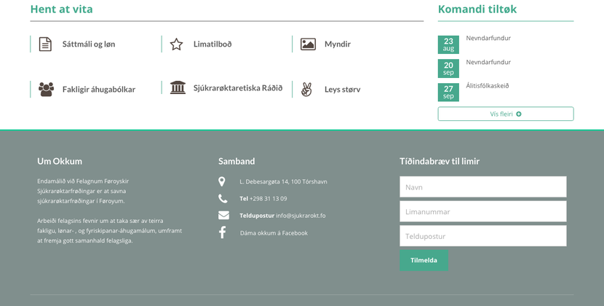The height and width of the screenshot is (306, 604).
Task: Focus the Limanummar input field
Action: click(x=482, y=212)
